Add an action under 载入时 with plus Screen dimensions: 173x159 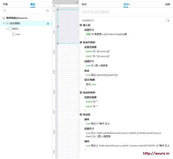pyautogui.click(x=85, y=38)
